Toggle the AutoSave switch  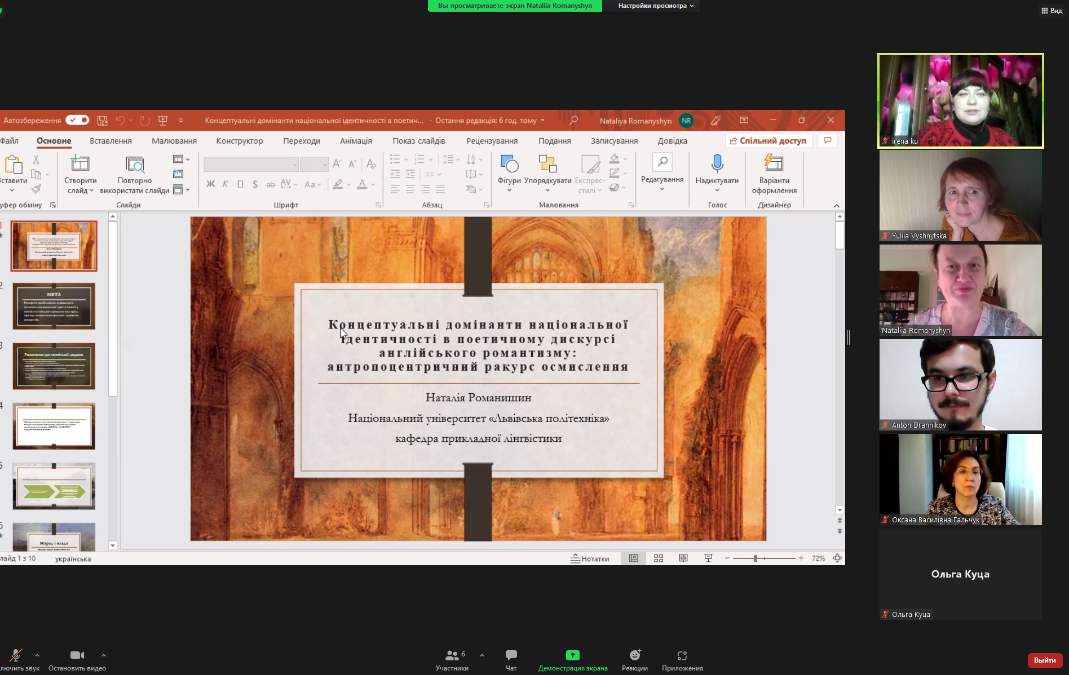77,120
